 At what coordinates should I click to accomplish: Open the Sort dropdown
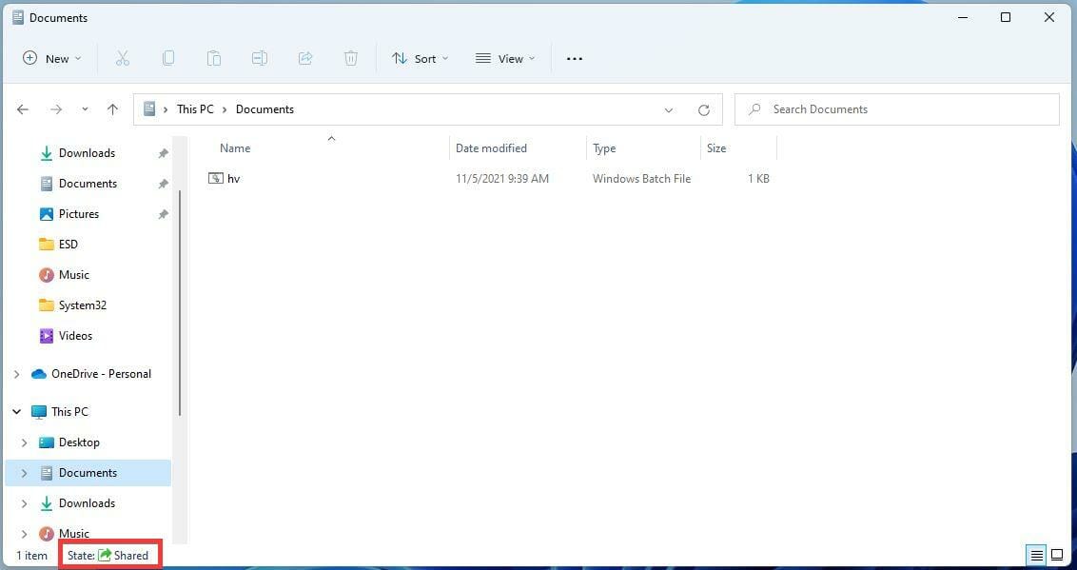[420, 58]
